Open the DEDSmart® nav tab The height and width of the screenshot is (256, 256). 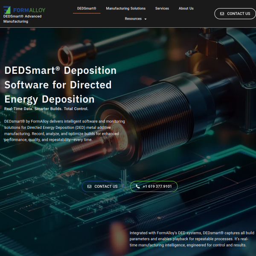[x=87, y=9]
